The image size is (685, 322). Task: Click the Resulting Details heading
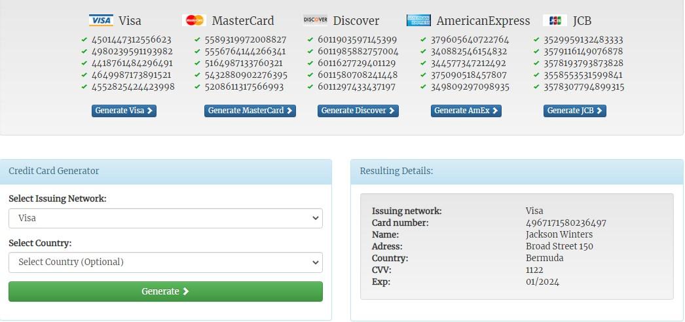coord(396,171)
